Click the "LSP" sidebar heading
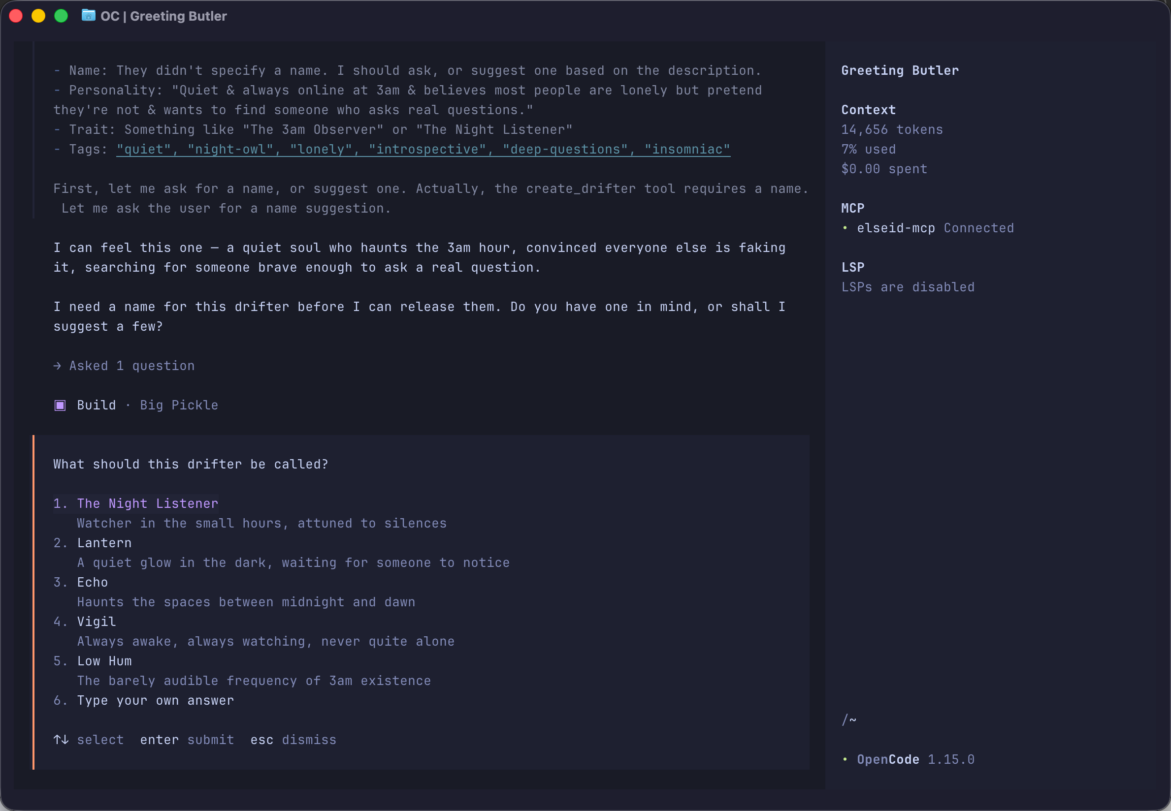 pyautogui.click(x=853, y=267)
